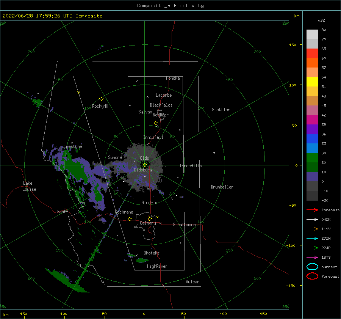
Task: Click the Innisfail label
Action: point(153,137)
